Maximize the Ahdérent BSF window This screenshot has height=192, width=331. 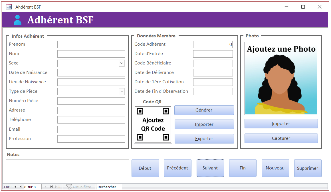click(x=303, y=7)
